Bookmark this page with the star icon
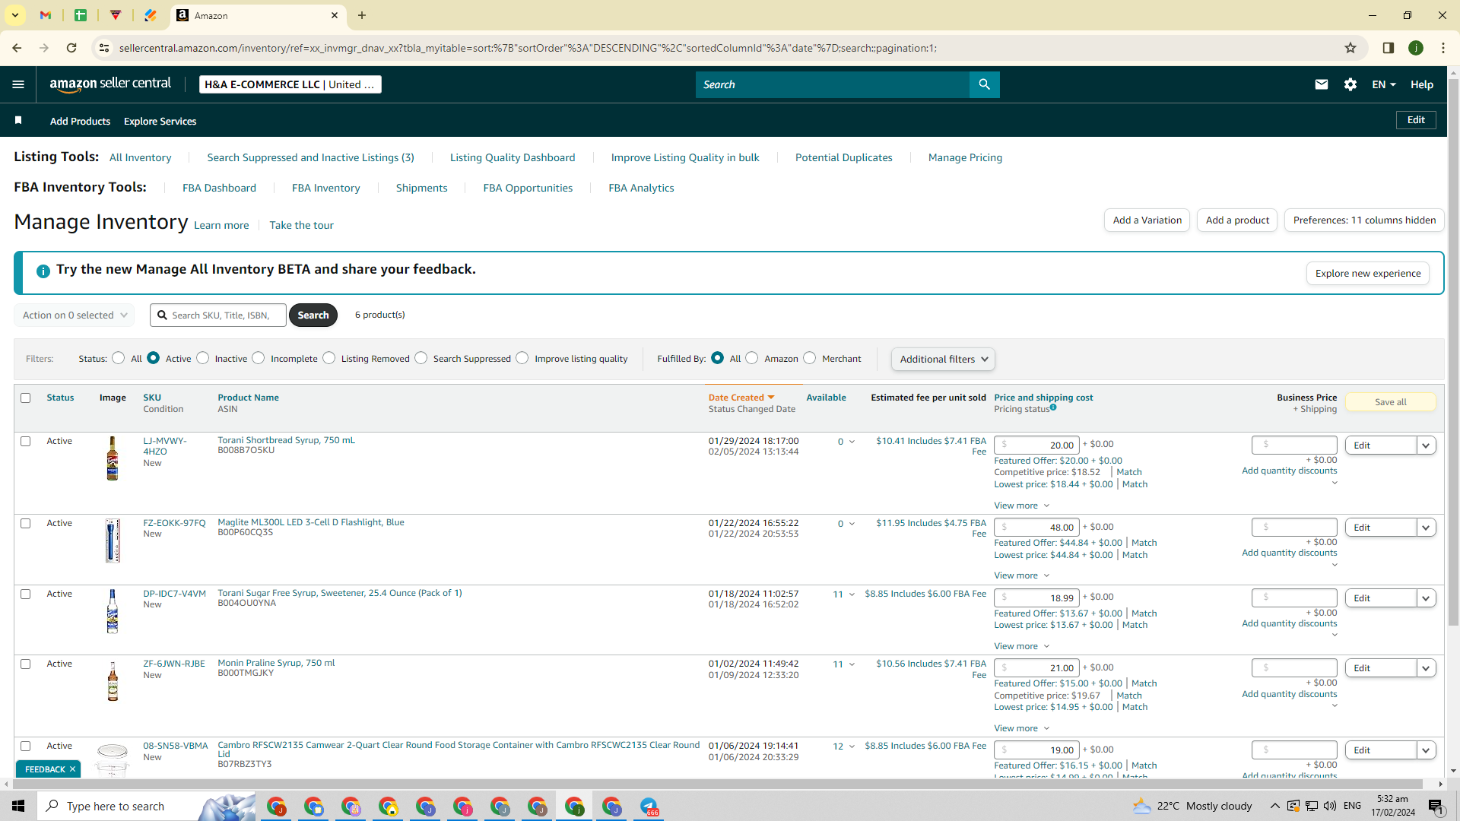1460x821 pixels. (1350, 48)
